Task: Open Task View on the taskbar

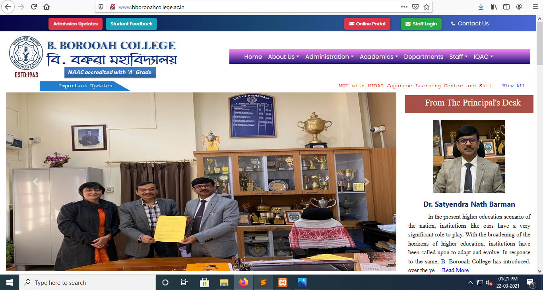Action: [x=184, y=282]
